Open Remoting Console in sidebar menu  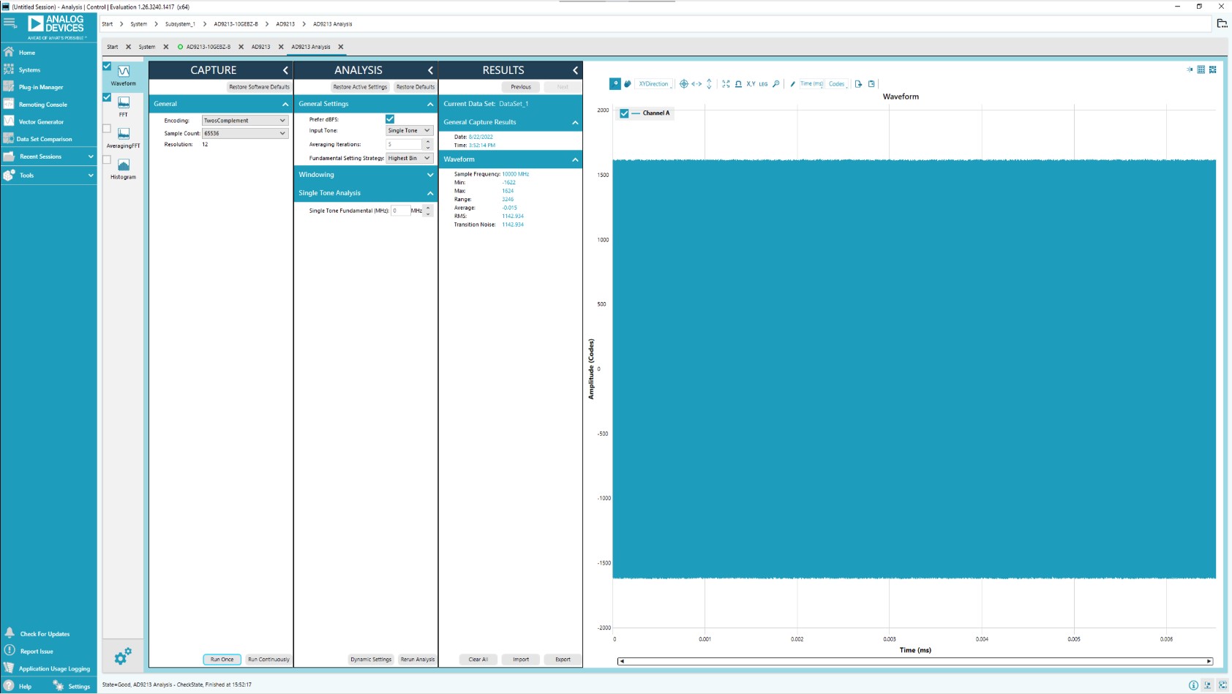[x=42, y=105]
